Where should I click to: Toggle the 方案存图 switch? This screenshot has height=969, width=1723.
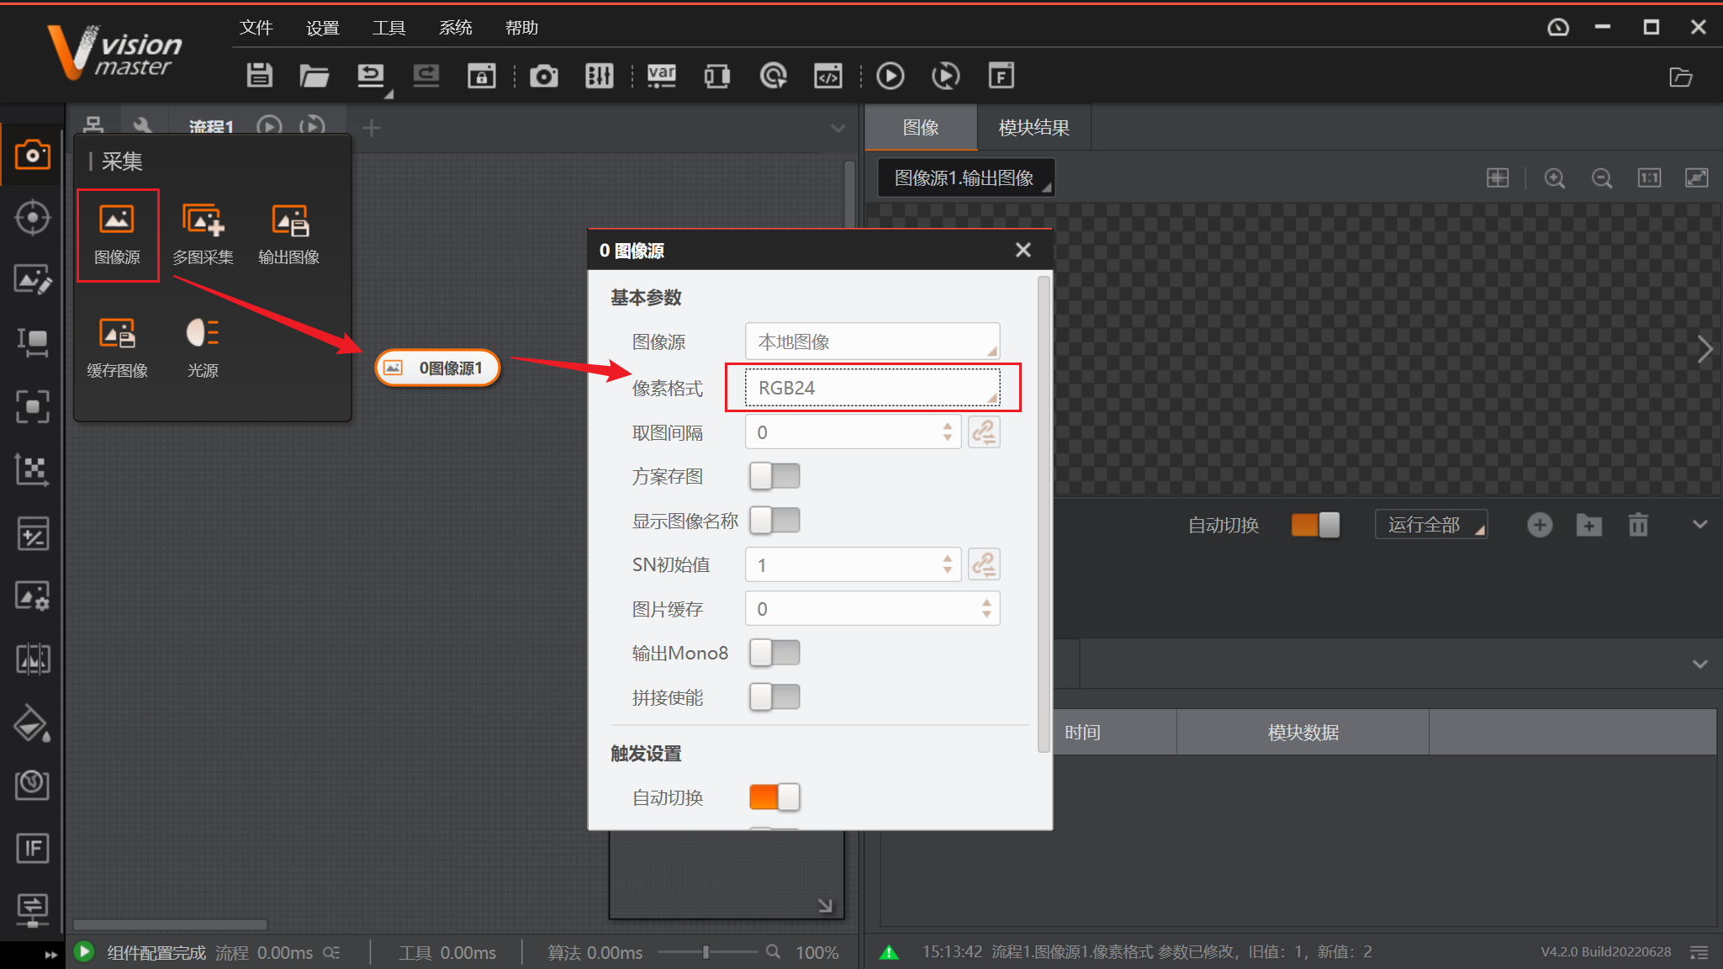[774, 476]
